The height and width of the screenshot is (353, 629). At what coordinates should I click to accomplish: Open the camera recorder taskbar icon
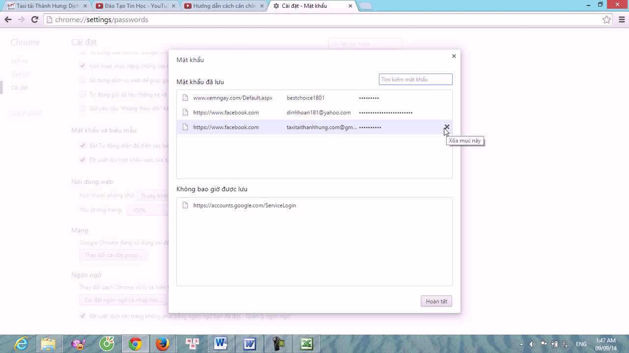278,344
